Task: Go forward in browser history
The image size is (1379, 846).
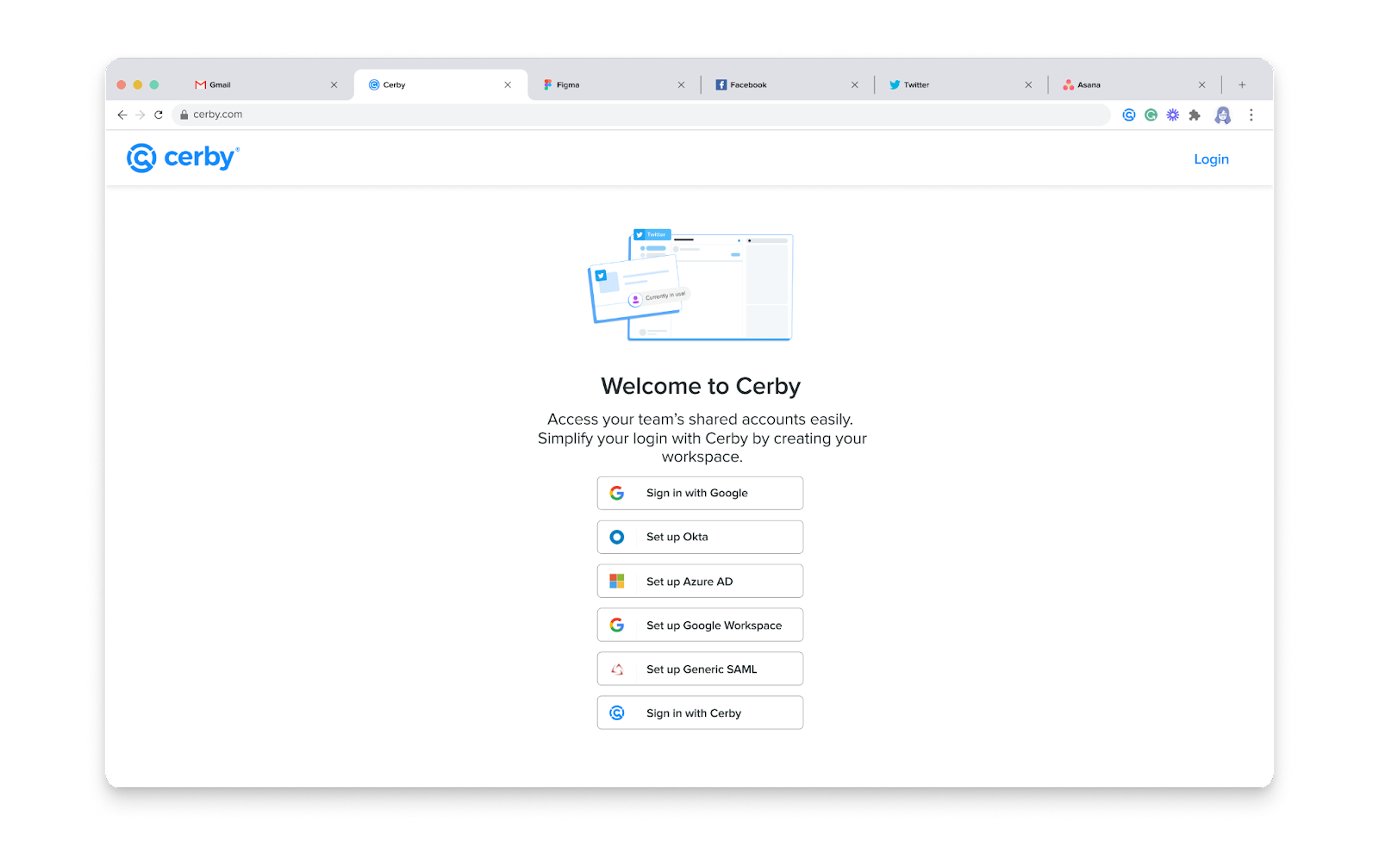Action: pos(140,115)
